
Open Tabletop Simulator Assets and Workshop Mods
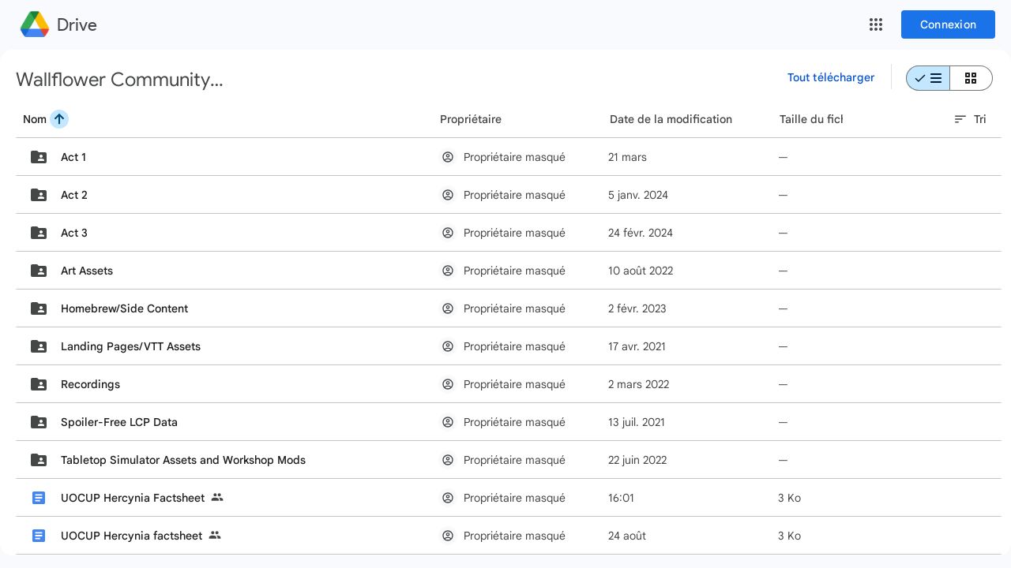183,460
